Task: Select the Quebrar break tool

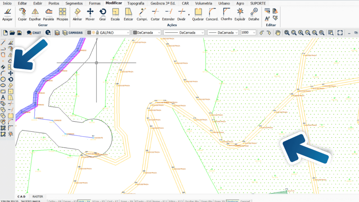Action: 198,14
